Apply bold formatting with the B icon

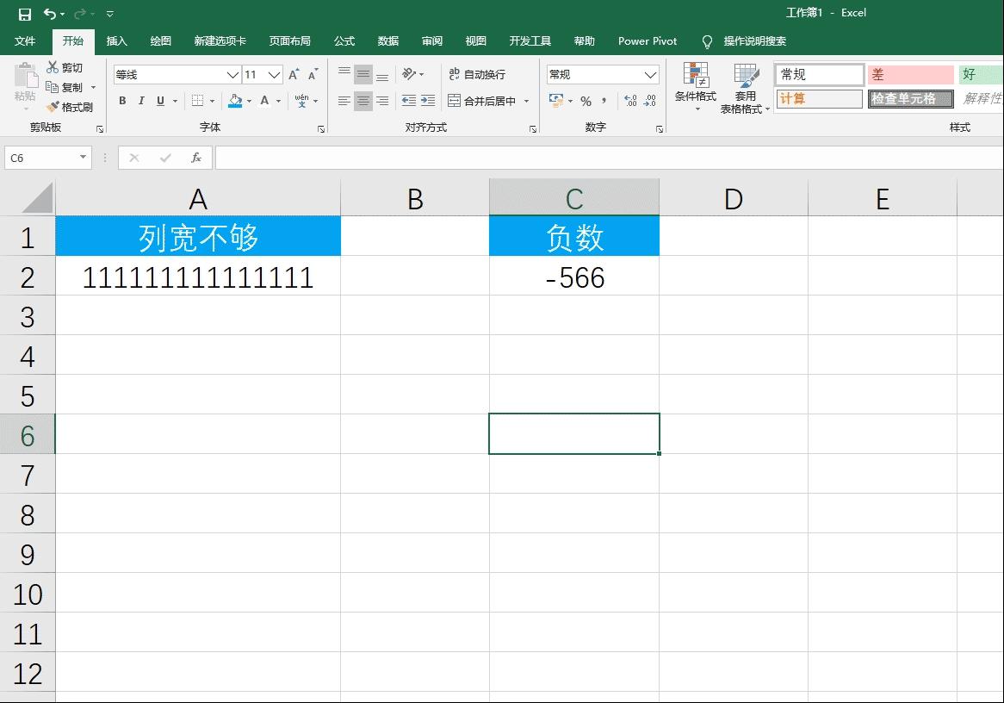point(121,101)
